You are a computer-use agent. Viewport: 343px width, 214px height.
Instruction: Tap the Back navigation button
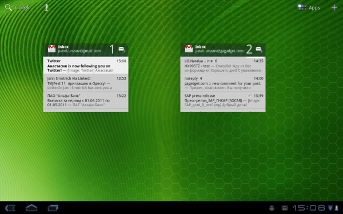pos(10,208)
